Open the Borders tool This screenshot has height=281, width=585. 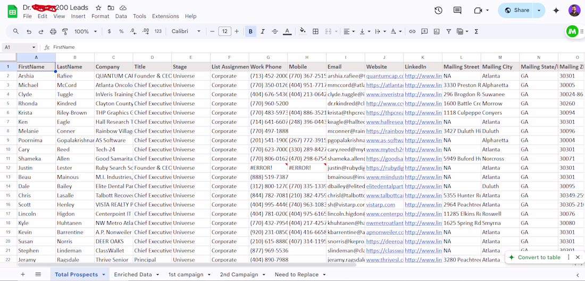(x=315, y=32)
